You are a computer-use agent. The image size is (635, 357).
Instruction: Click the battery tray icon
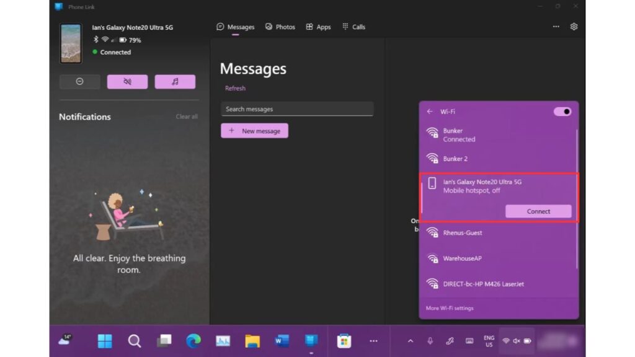(x=527, y=341)
